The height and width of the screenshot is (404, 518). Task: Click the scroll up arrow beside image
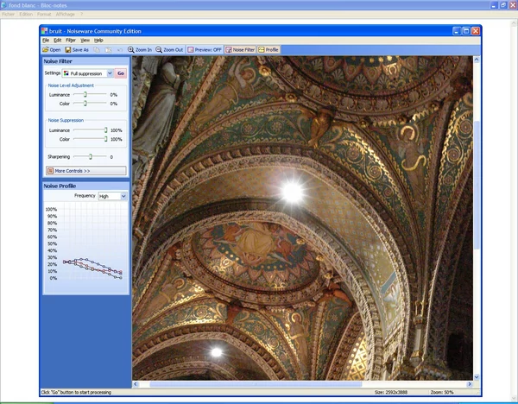coord(477,60)
